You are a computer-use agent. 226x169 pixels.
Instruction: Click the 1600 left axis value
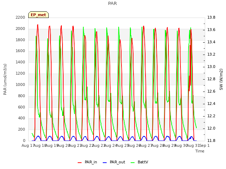tap(20, 51)
